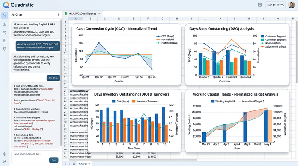Click the CCC (Days) legend entry

pos(165,36)
